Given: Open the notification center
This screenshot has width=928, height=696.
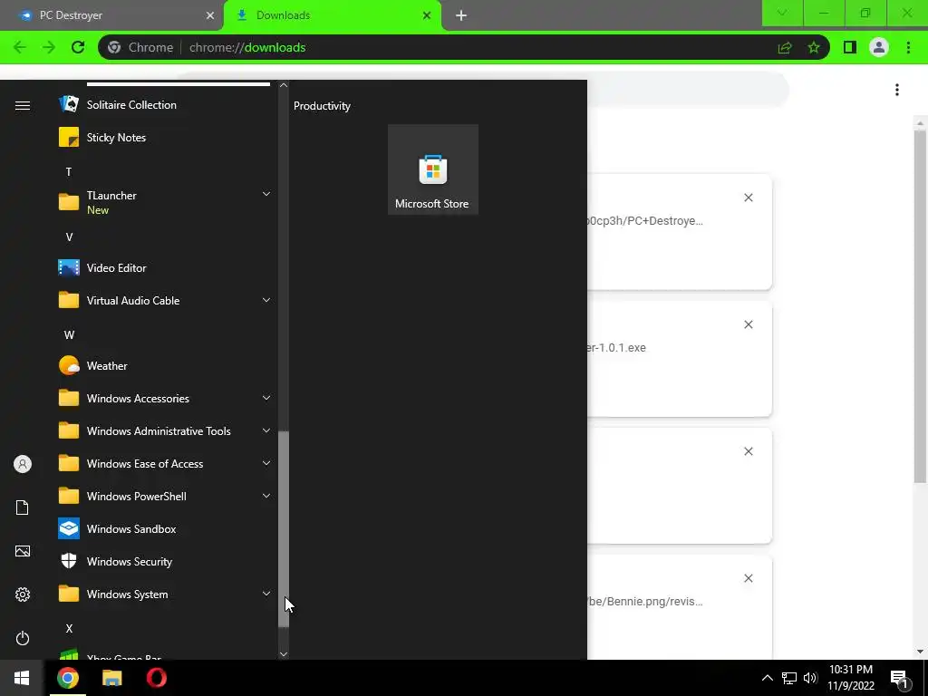Looking at the screenshot, I should coord(900,680).
